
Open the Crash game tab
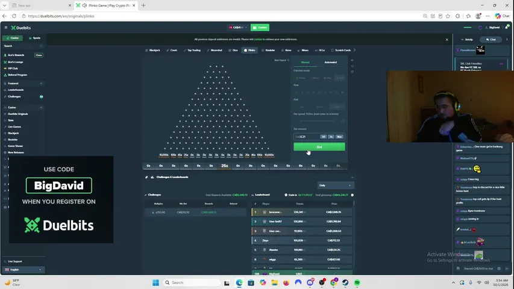tap(172, 50)
